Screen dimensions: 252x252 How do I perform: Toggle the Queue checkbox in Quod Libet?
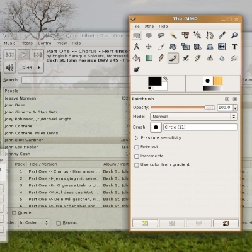click(x=14, y=213)
